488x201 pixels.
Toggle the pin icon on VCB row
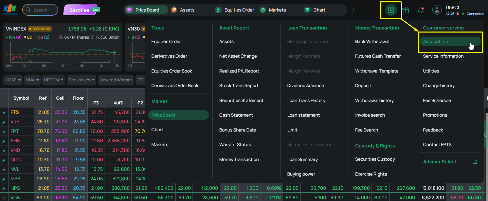point(4,198)
